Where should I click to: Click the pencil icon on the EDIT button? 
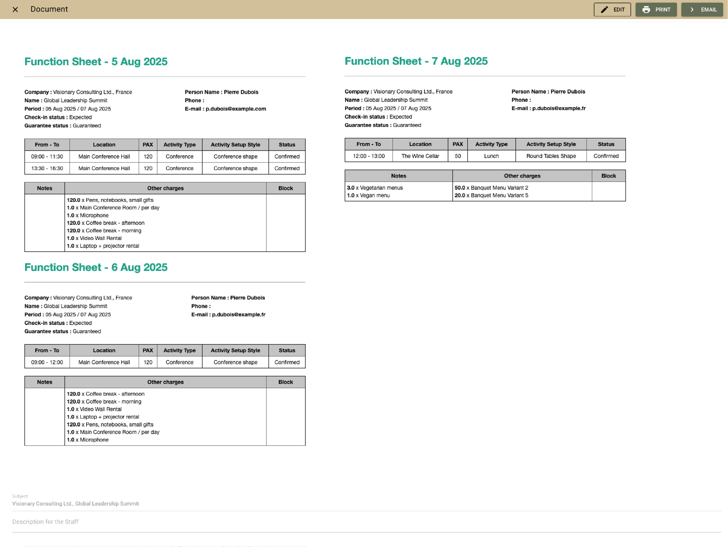[604, 9]
